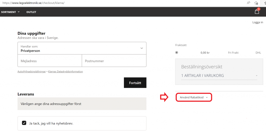Click the Mejladress input field
This screenshot has height=132, width=266.
click(50, 61)
